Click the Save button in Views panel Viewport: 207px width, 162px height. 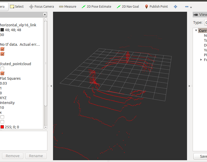[x=200, y=156]
